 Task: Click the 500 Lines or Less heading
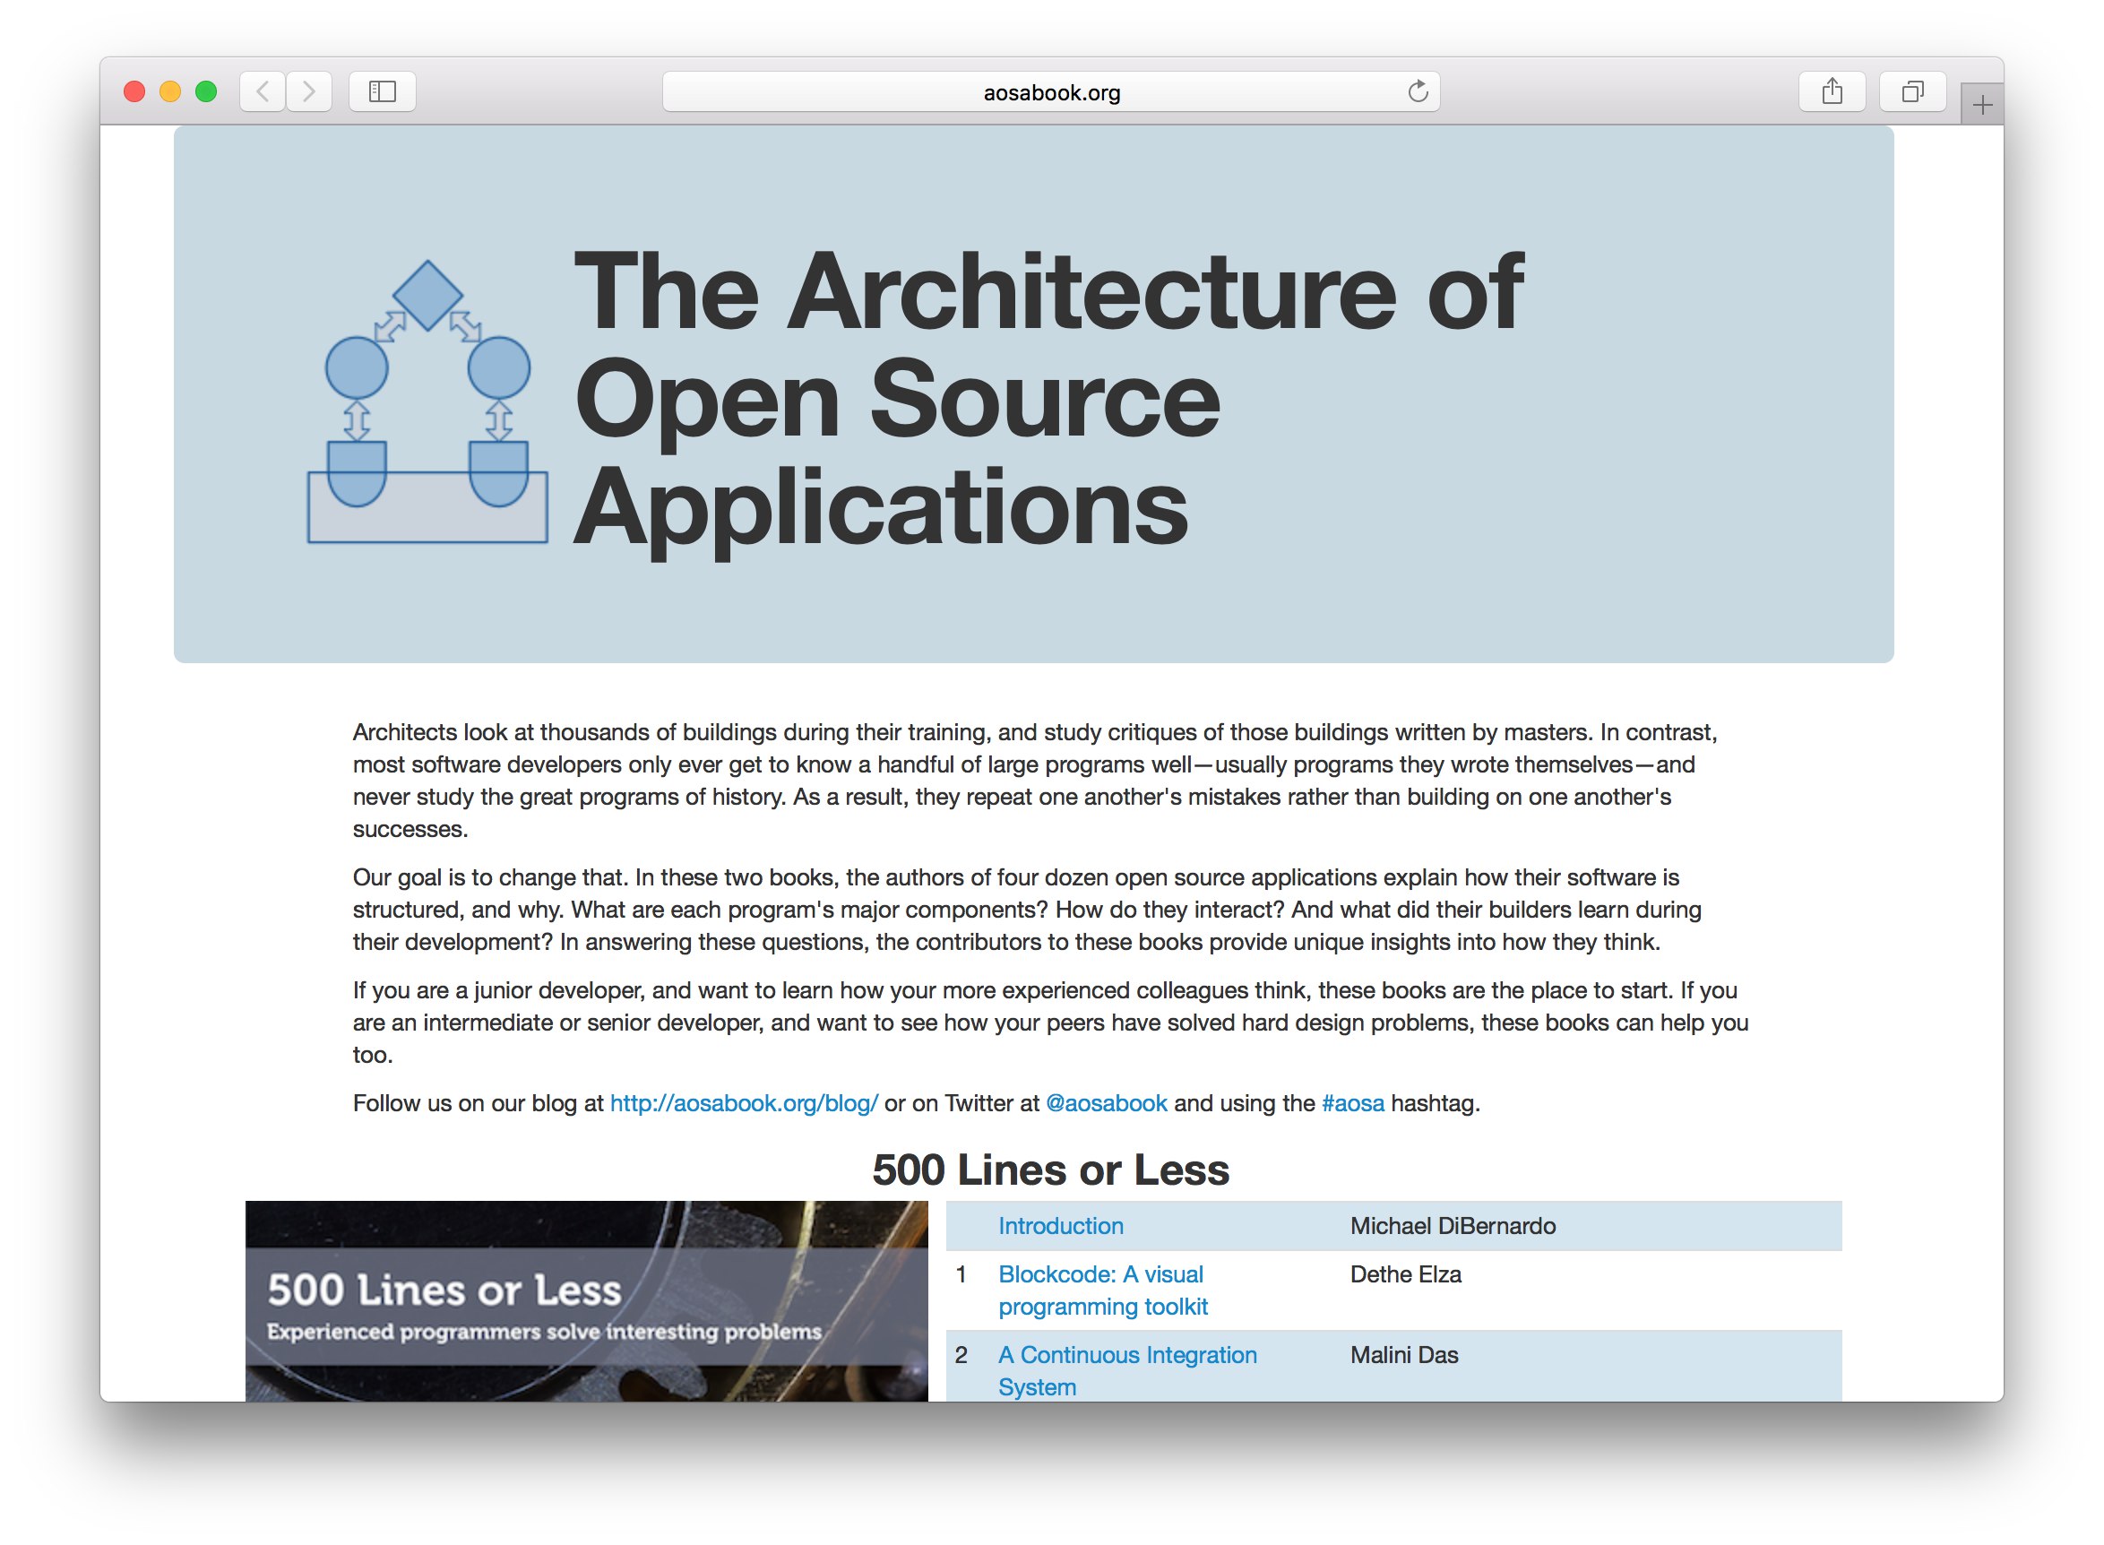tap(1051, 1170)
